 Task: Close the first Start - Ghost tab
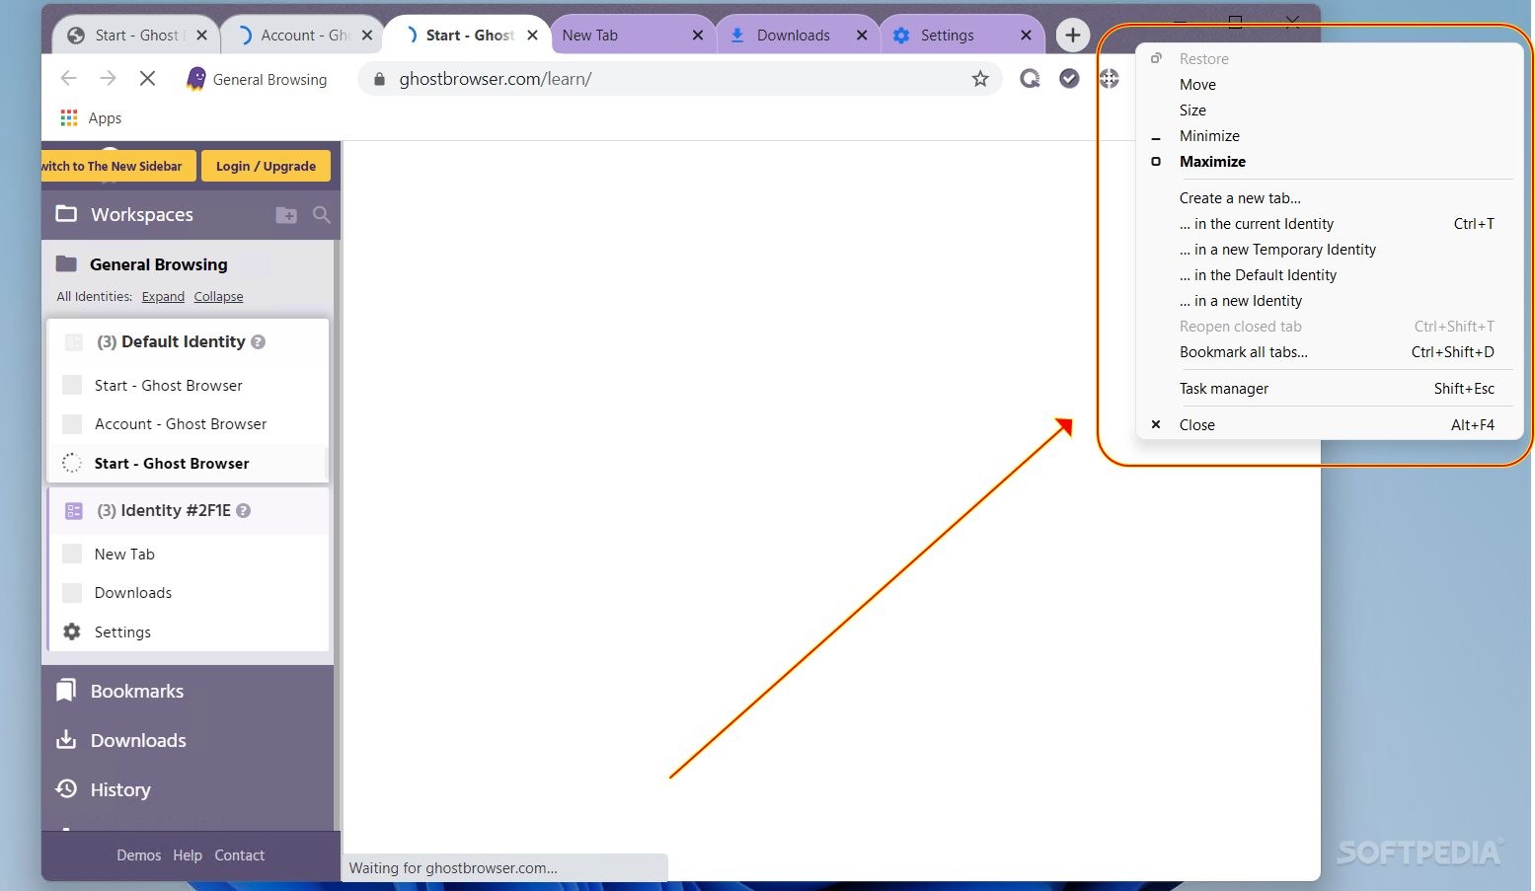tap(201, 36)
